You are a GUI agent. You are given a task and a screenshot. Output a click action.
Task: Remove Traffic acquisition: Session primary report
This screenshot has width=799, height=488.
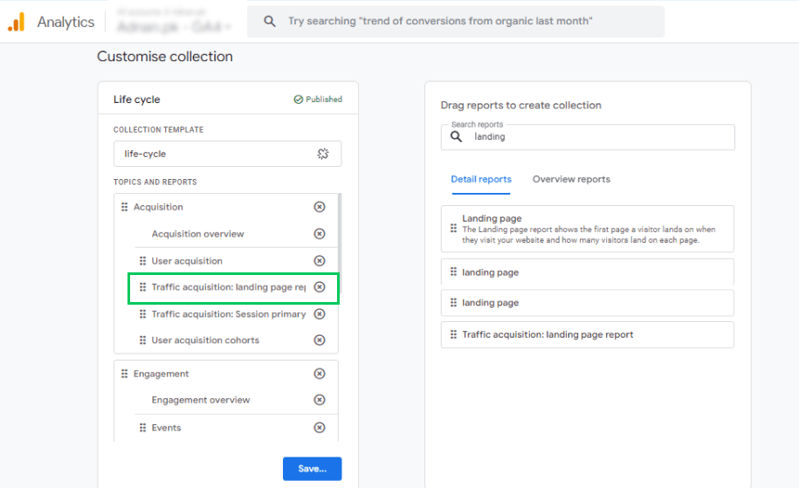point(320,313)
